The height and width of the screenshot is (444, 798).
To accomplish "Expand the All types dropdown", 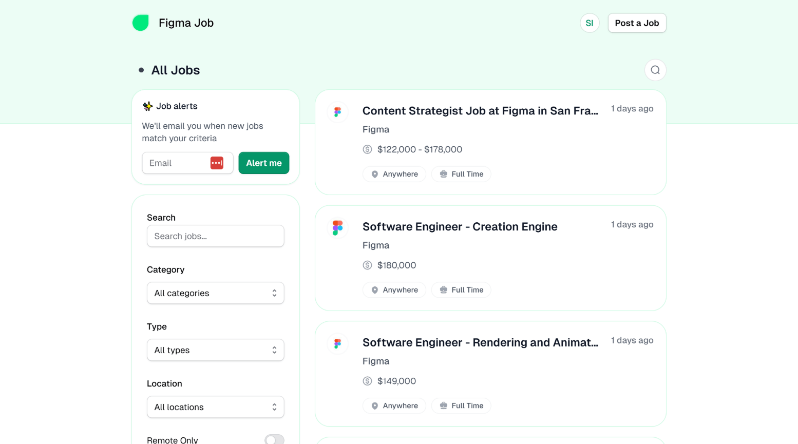I will [x=215, y=350].
